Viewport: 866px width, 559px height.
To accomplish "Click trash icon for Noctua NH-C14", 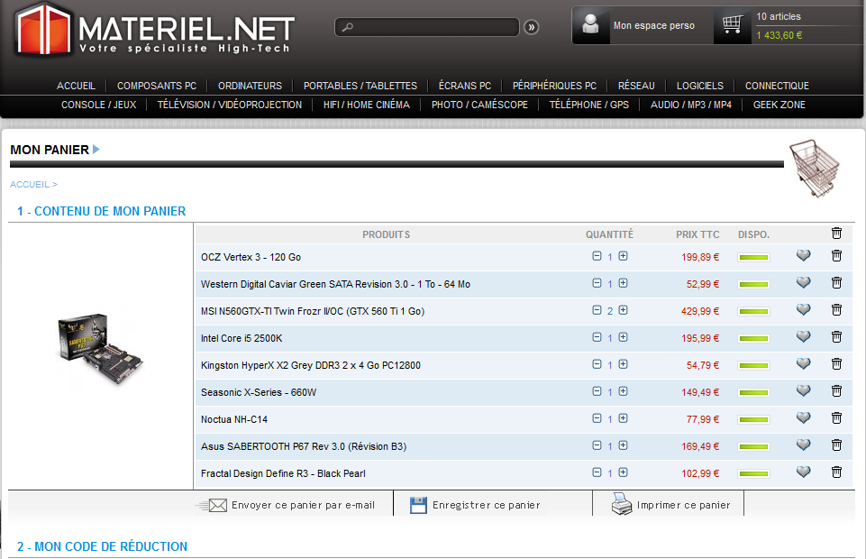I will tap(836, 418).
